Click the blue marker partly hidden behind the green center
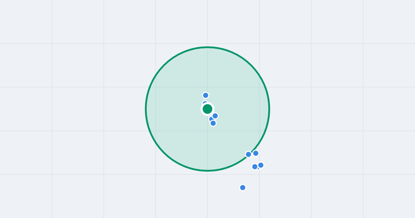The width and height of the screenshot is (415, 218). (205, 103)
